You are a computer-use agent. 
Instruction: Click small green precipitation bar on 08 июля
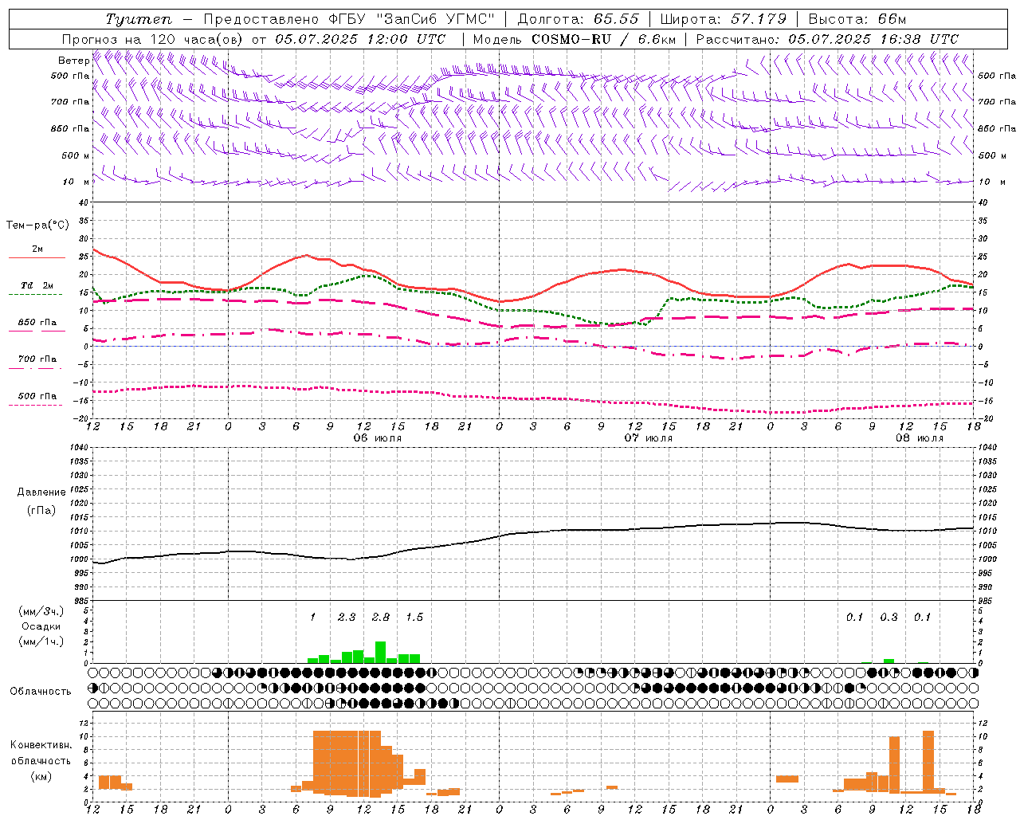[889, 661]
